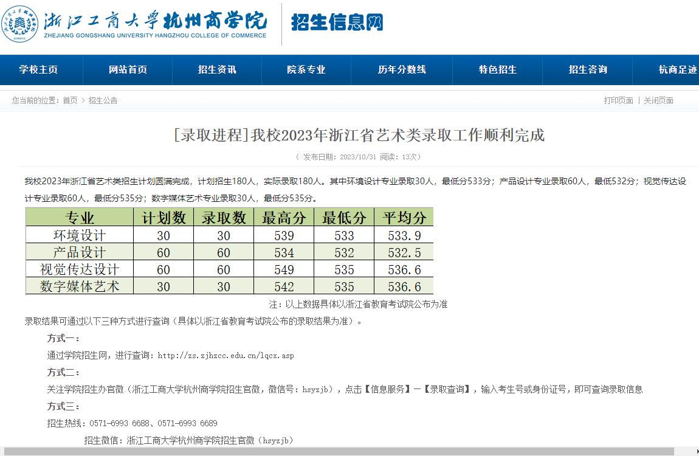Viewport: 699px width, 456px height.
Task: Click the 打印页面 link
Action: coord(618,100)
